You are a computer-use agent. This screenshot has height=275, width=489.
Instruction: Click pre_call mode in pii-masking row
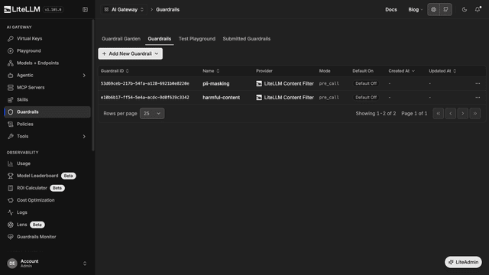[x=329, y=83]
